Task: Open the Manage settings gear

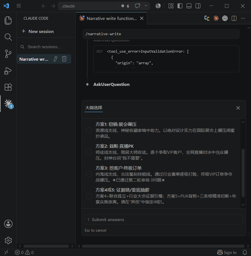Action: tap(8, 240)
